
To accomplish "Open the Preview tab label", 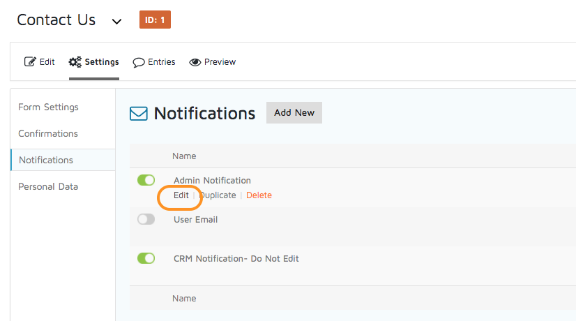I will point(220,62).
